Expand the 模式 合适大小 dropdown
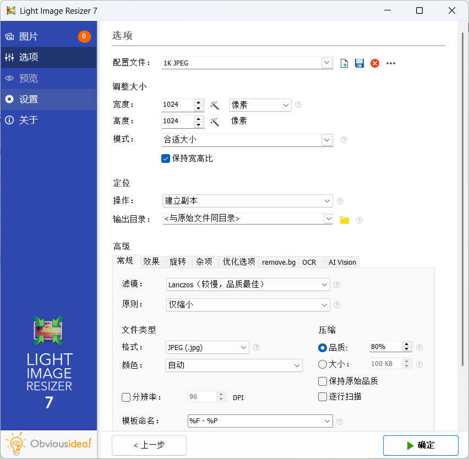The height and width of the screenshot is (459, 469). [x=326, y=140]
